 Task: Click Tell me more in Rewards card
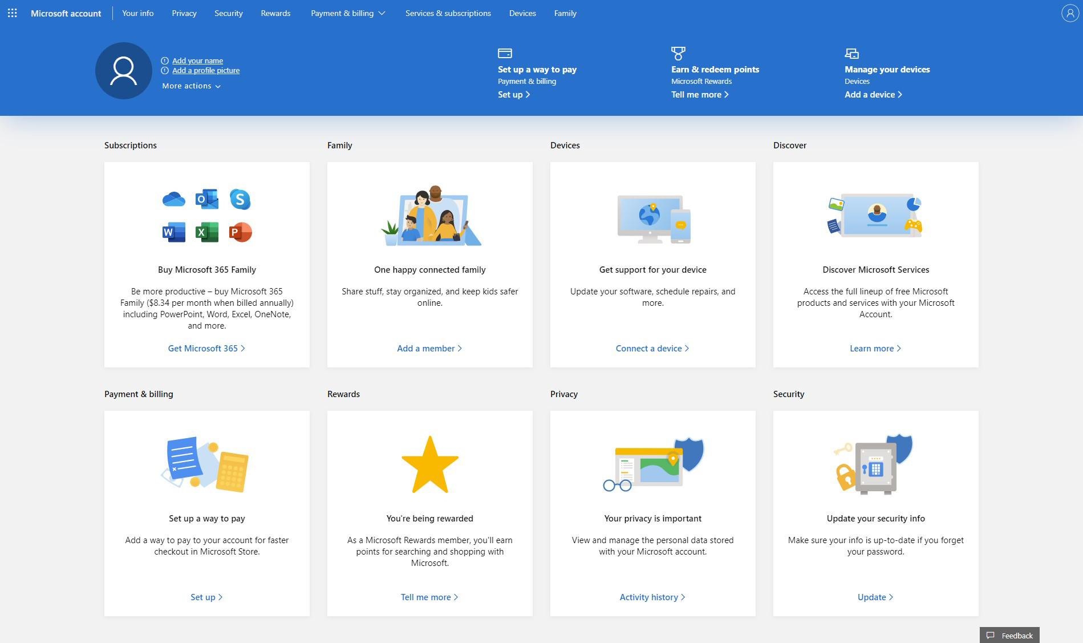429,597
